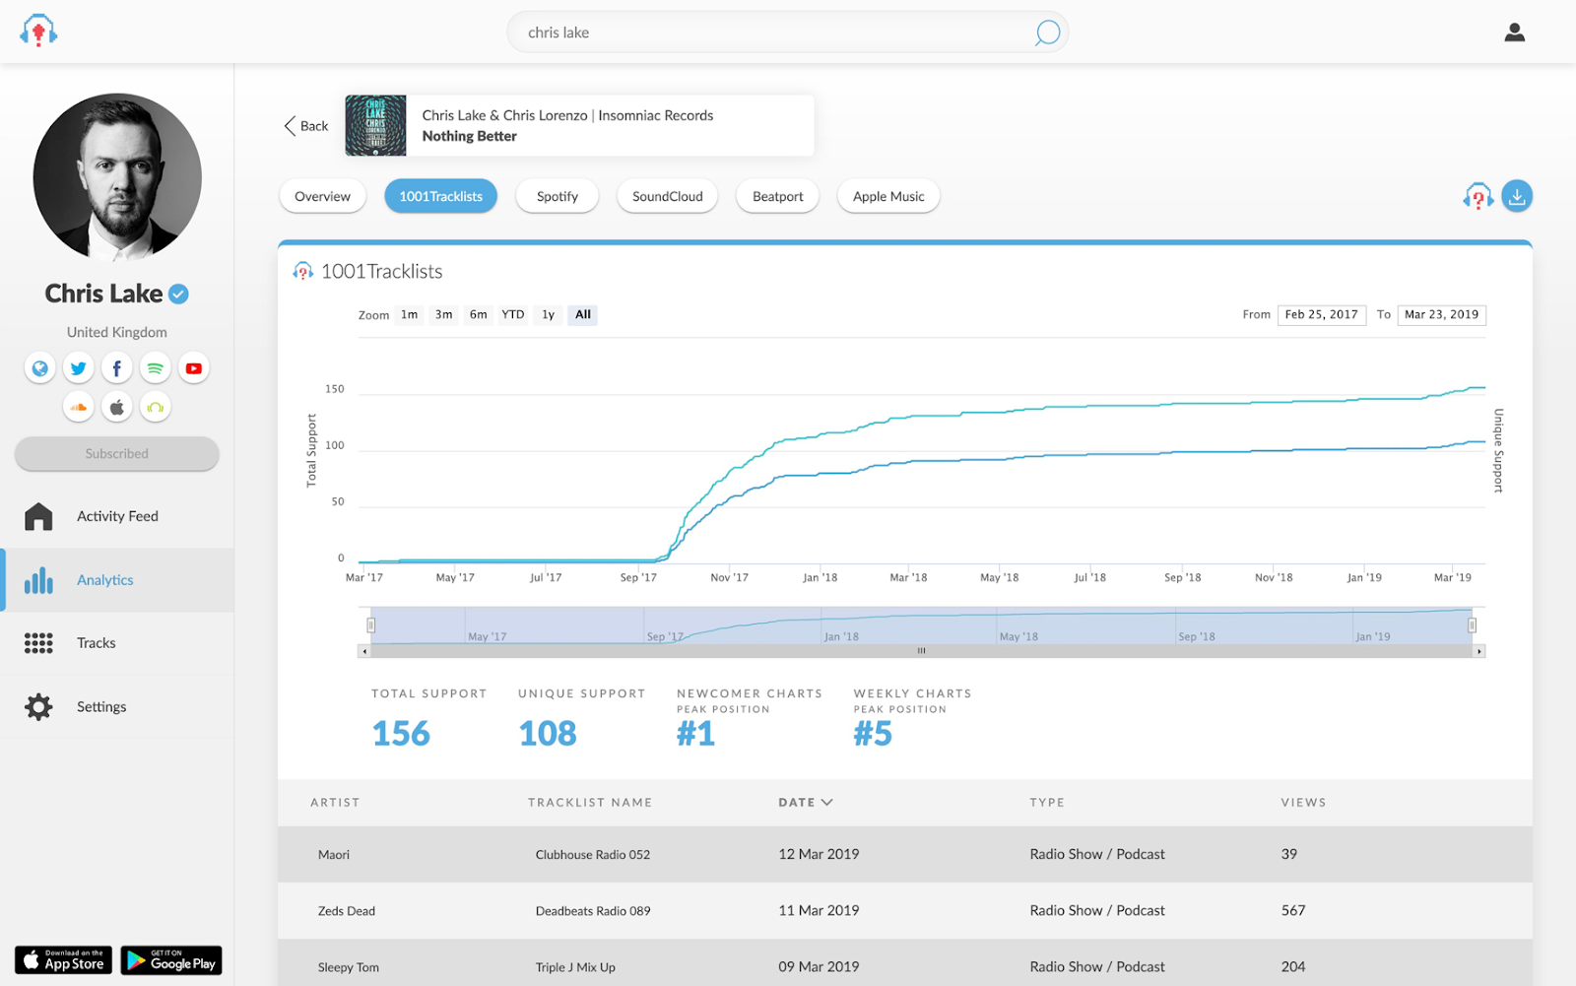Open Analytics in the sidebar
Viewport: 1576px width, 986px height.
click(117, 580)
